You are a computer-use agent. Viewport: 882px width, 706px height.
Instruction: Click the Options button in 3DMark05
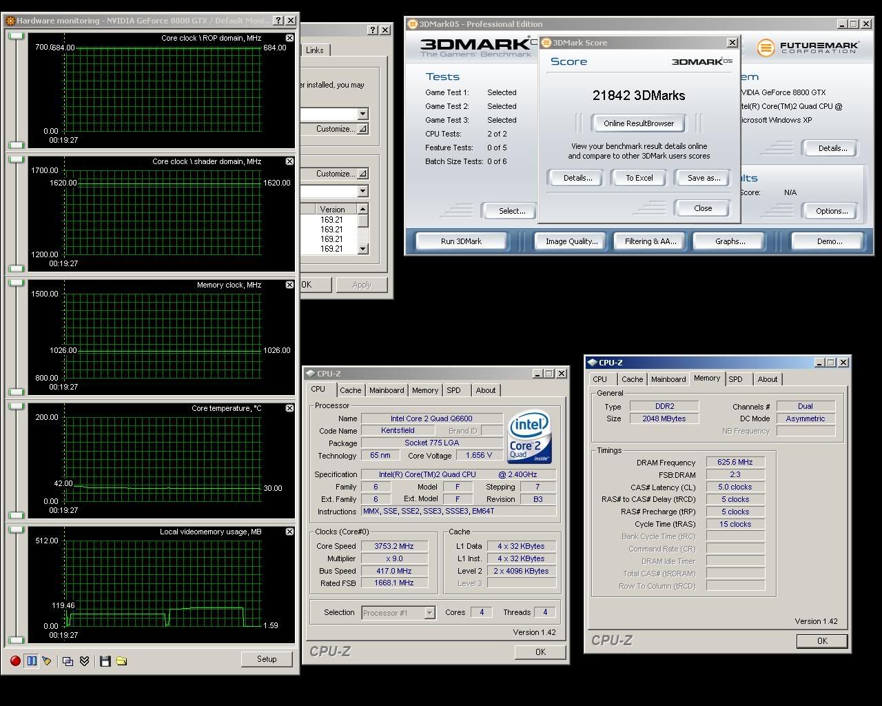[832, 211]
